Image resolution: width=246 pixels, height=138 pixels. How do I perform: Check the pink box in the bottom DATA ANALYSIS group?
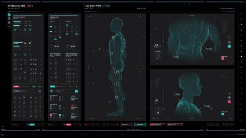(x=51, y=115)
